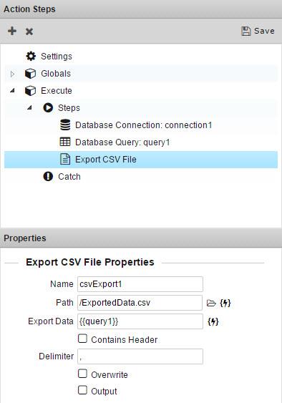Collapse the Execute tree node
This screenshot has width=282, height=403.
[12, 90]
